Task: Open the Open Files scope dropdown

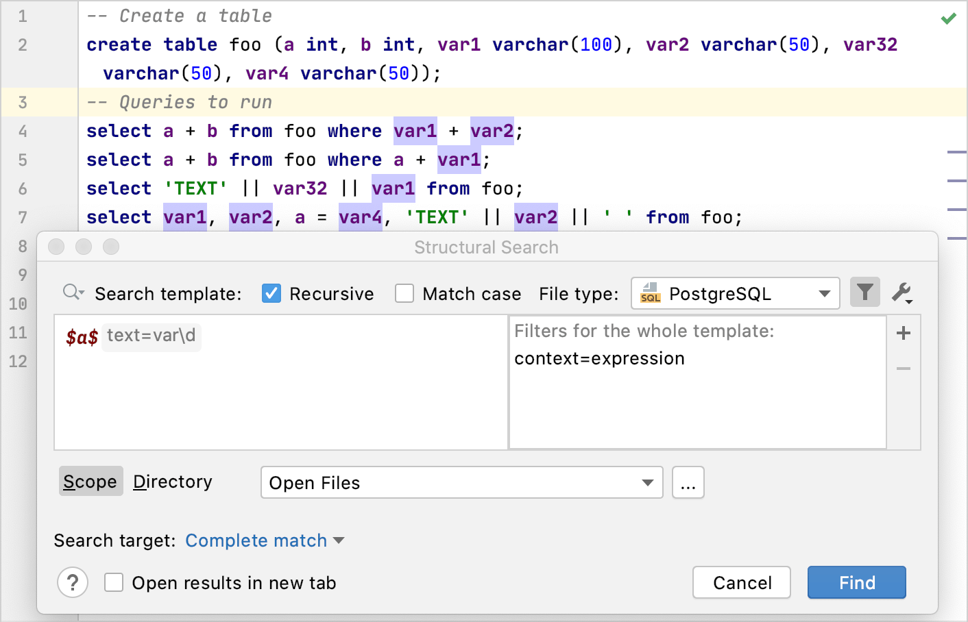Action: tap(647, 483)
